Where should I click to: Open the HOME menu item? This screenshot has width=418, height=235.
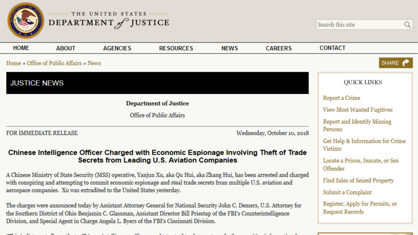[x=21, y=48]
